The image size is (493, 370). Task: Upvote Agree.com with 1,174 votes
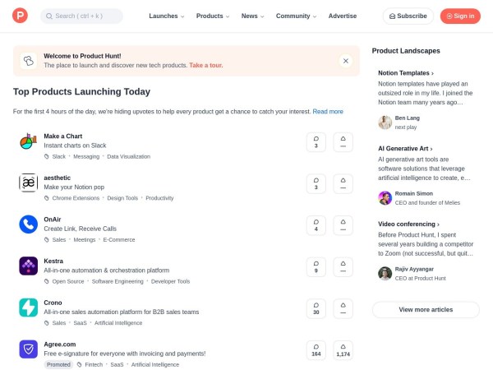343,349
